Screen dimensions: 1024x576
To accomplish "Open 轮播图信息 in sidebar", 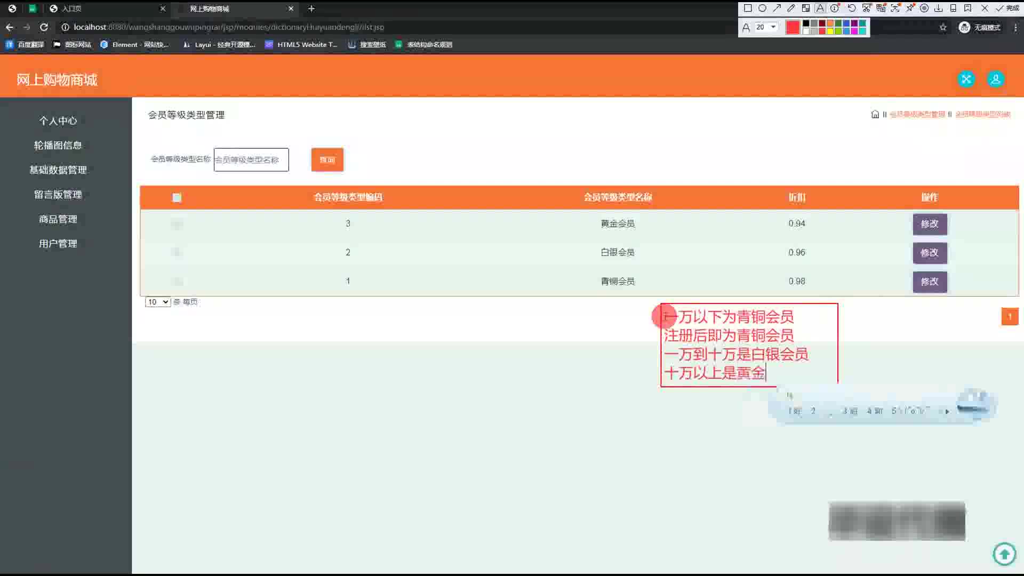I will coord(58,145).
